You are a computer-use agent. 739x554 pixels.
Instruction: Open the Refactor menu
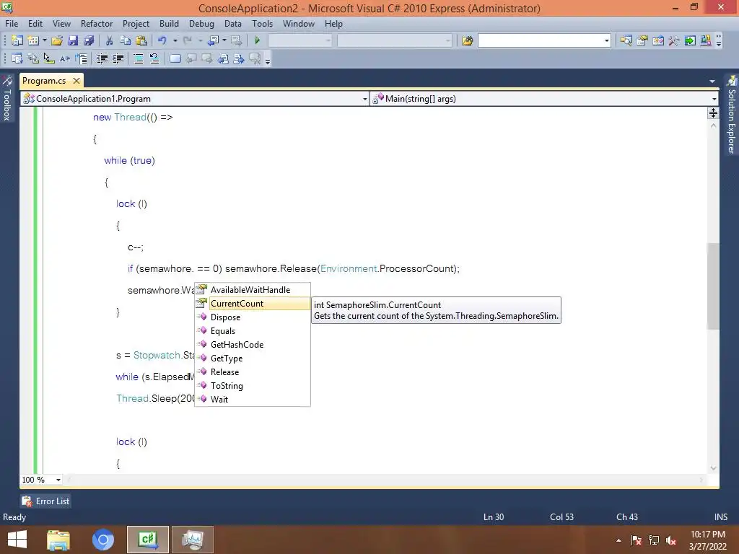(97, 24)
